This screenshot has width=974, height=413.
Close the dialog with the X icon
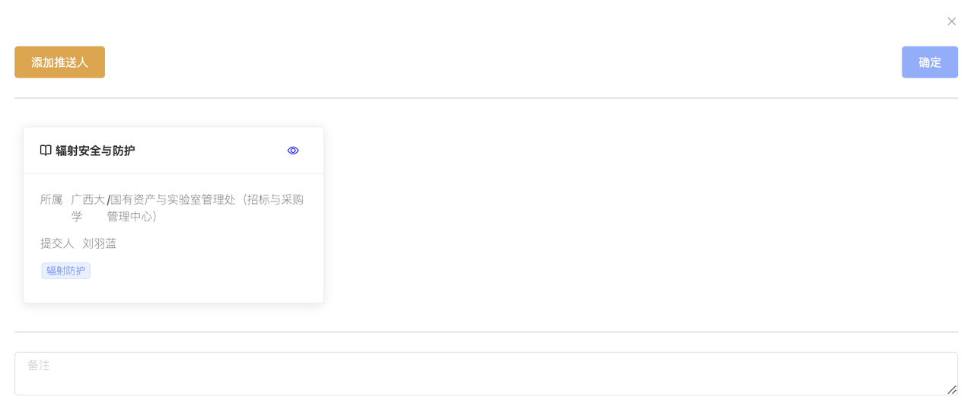(x=951, y=21)
